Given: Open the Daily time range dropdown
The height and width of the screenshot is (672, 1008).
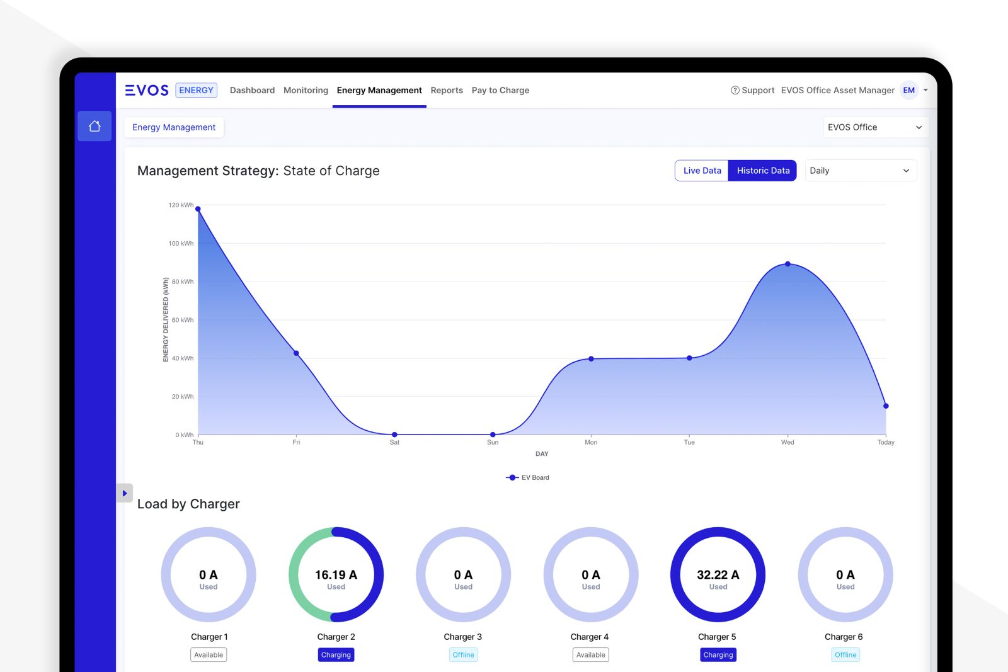Looking at the screenshot, I should coord(861,170).
